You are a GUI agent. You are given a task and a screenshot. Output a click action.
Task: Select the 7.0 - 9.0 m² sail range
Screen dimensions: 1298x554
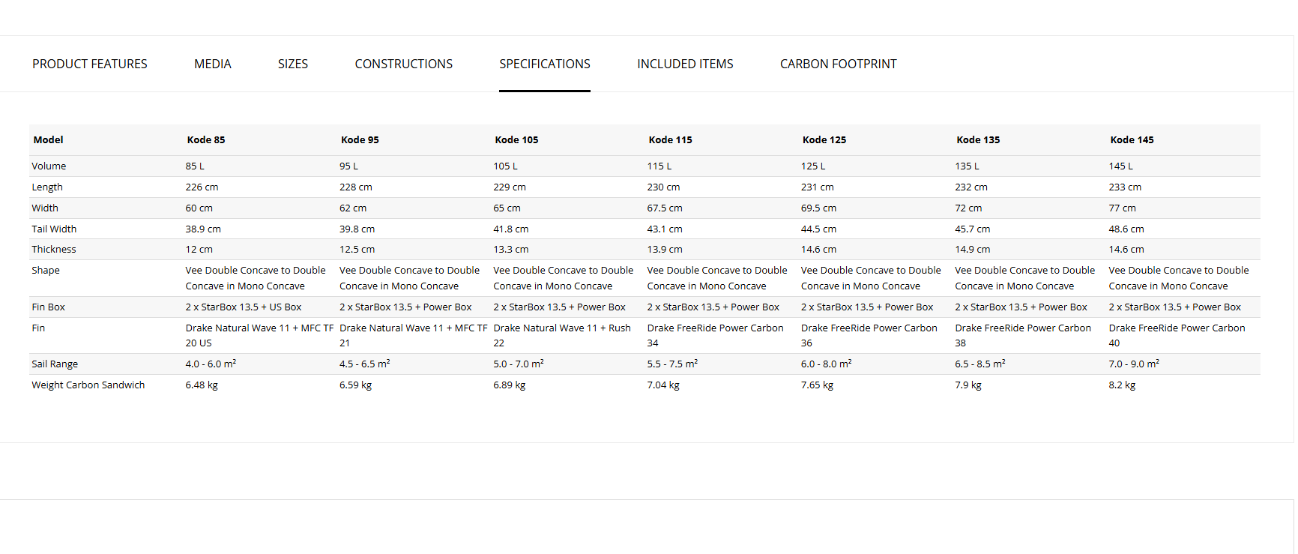click(x=1134, y=364)
